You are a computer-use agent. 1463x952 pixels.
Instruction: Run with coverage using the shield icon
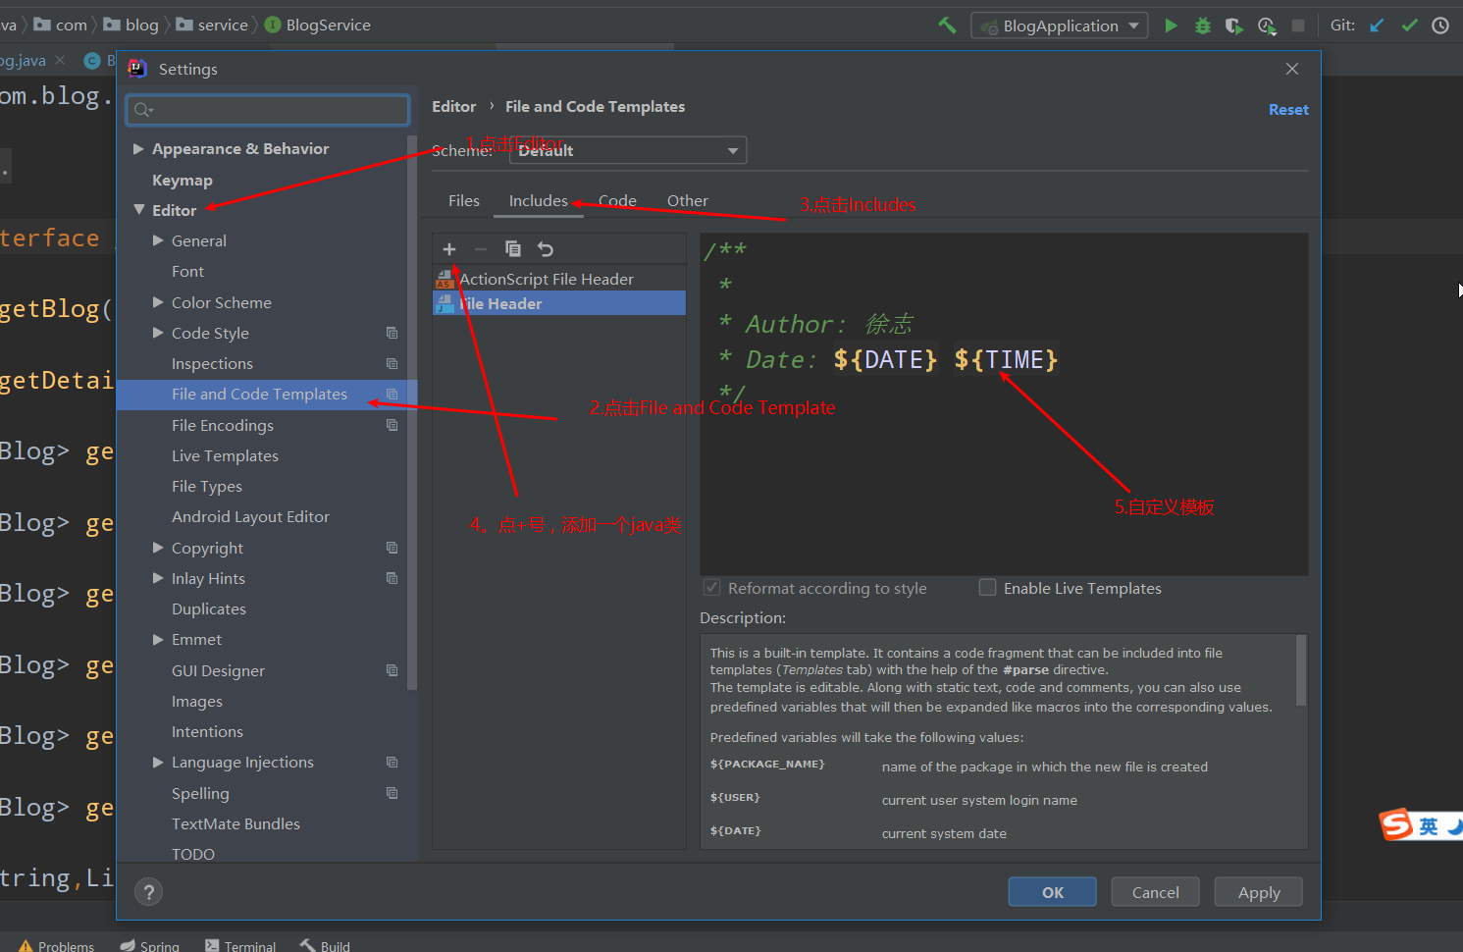(1233, 26)
